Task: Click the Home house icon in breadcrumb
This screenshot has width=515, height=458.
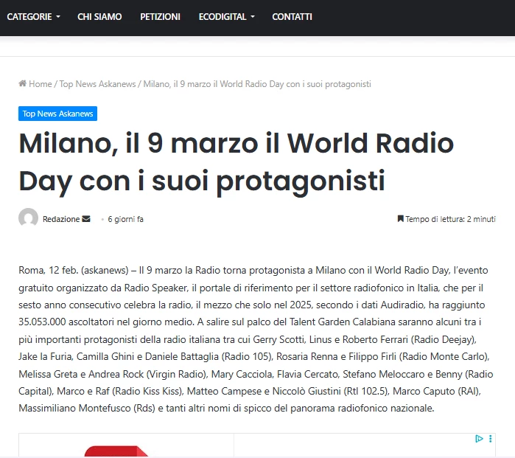Action: (x=23, y=84)
